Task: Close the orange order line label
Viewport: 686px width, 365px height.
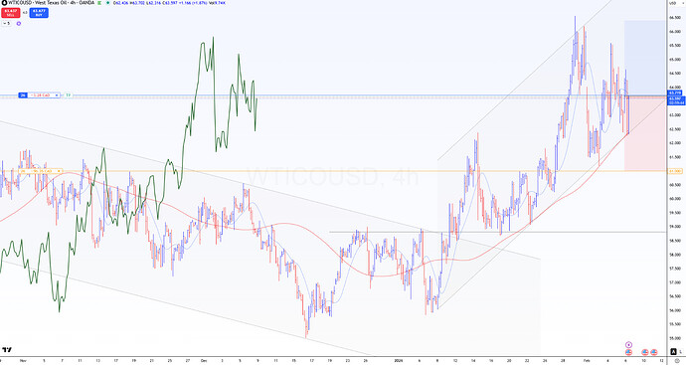Action: click(x=59, y=171)
